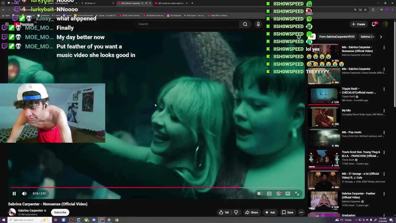396x223 pixels.
Task: Enter fullscreen for the video
Action: click(297, 194)
